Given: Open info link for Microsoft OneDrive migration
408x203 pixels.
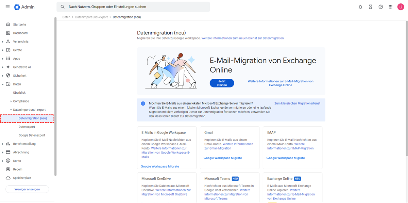Looking at the screenshot, I should pos(166,192).
